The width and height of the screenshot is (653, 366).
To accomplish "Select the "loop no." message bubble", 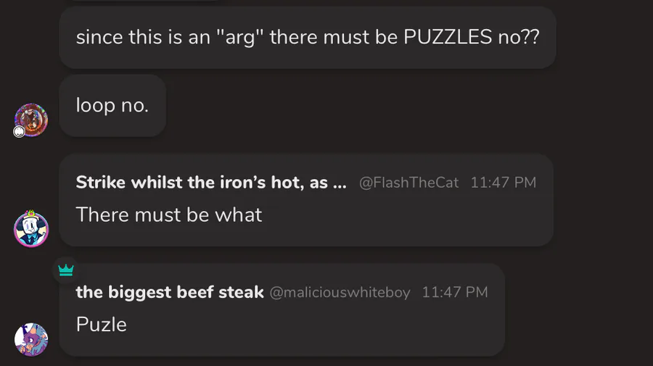I will [112, 106].
